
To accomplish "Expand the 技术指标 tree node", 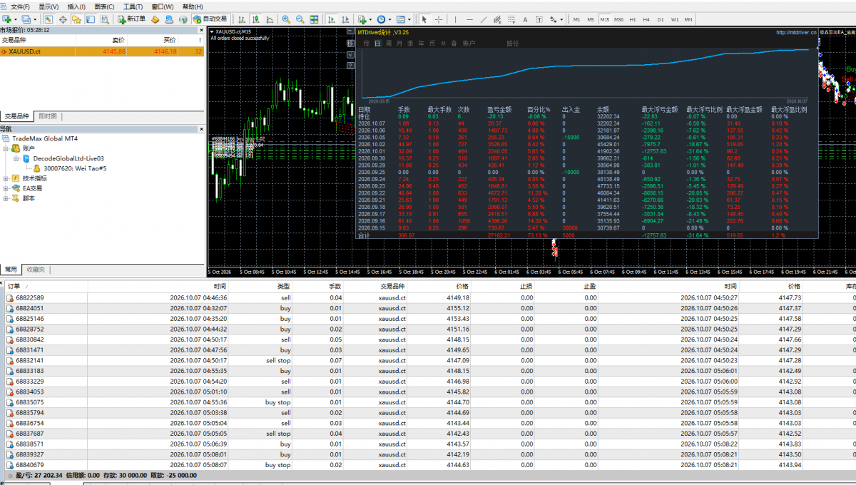I will pyautogui.click(x=6, y=178).
